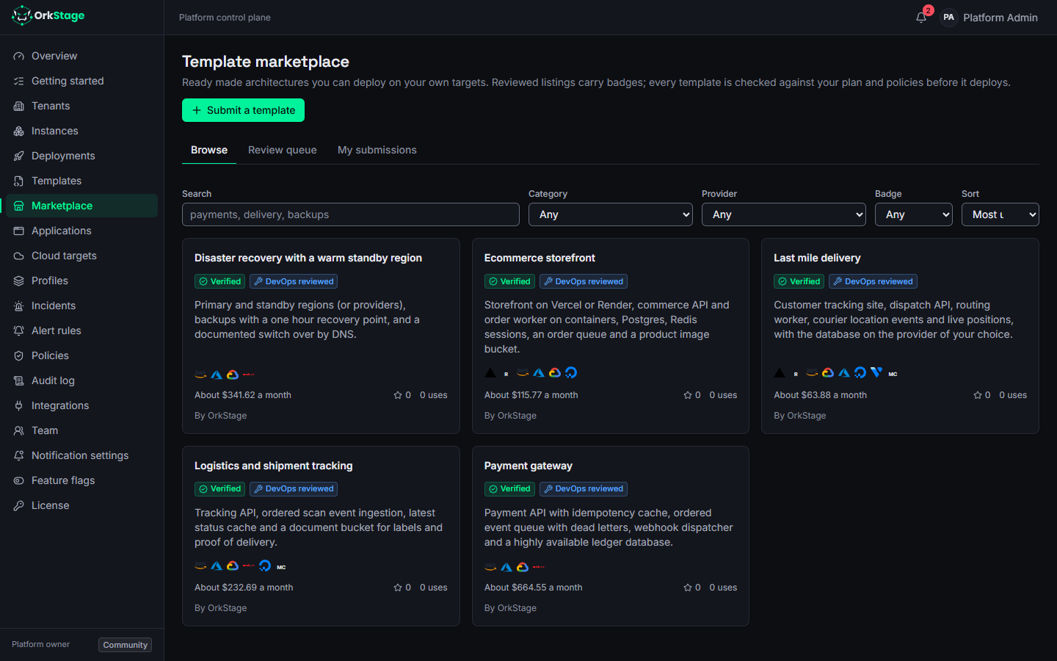Screen dimensions: 1057x661
Task: Open the Payment gateway template title
Action: [528, 466]
